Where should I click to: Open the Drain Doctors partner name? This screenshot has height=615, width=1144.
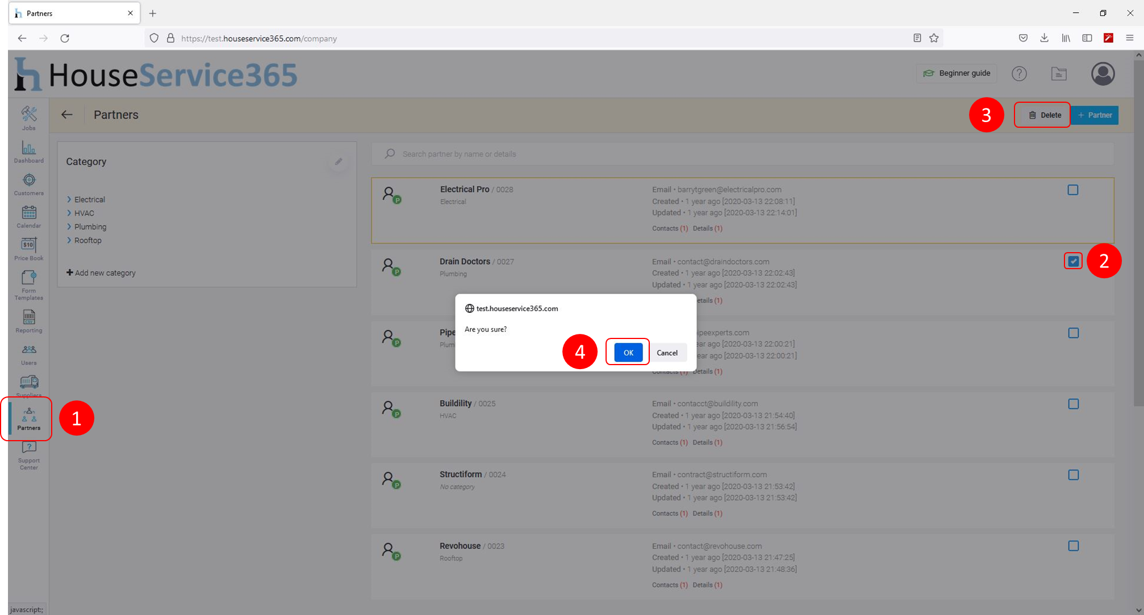[465, 261]
